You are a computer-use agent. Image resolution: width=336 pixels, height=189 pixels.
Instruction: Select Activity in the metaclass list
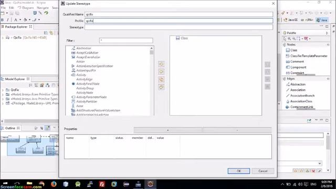(x=81, y=75)
